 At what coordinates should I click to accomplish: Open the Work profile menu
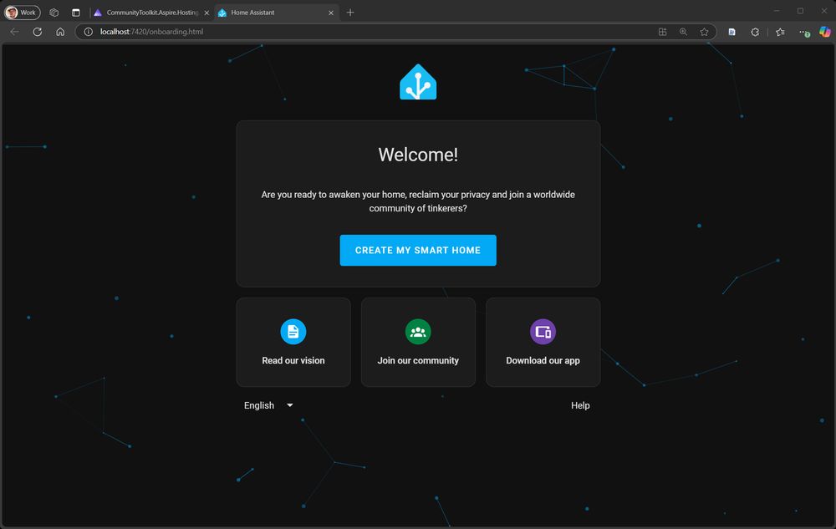23,13
